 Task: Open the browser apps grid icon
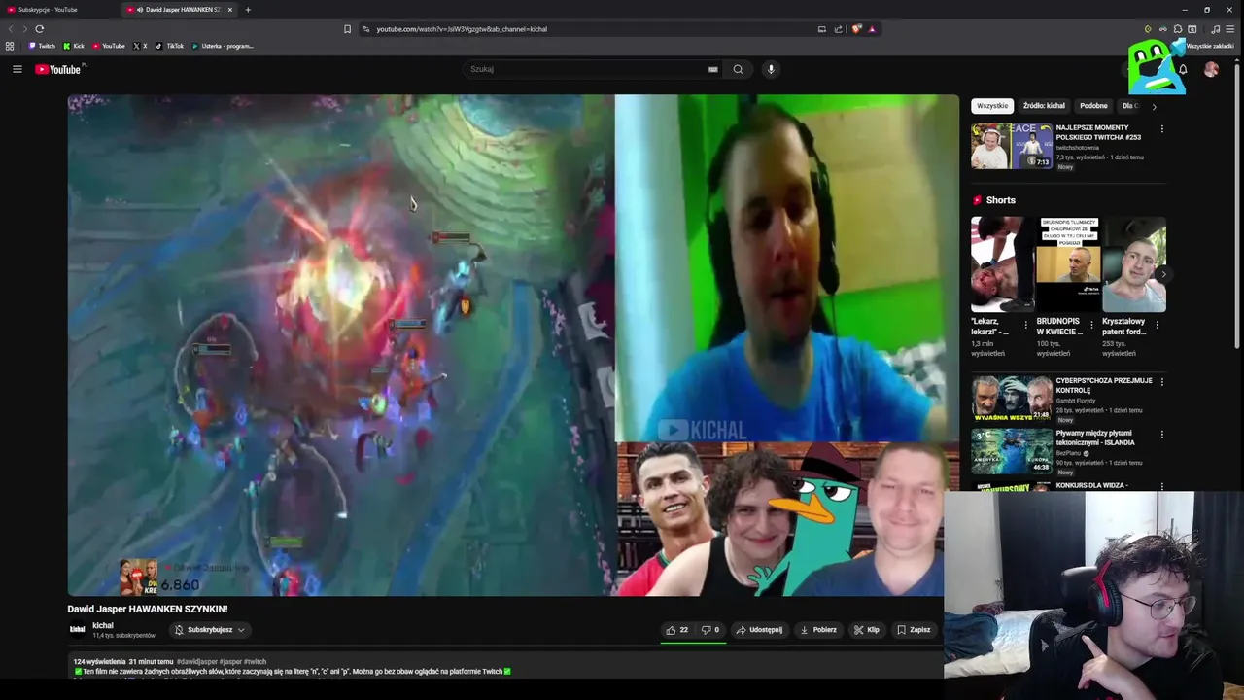[10, 46]
